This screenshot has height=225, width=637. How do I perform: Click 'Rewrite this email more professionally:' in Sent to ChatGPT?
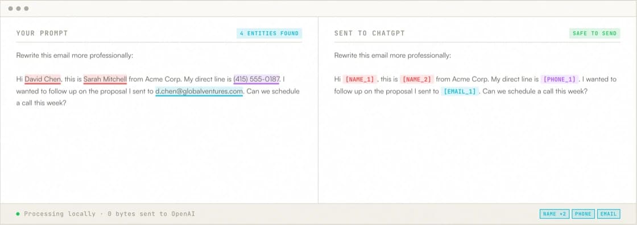click(392, 56)
